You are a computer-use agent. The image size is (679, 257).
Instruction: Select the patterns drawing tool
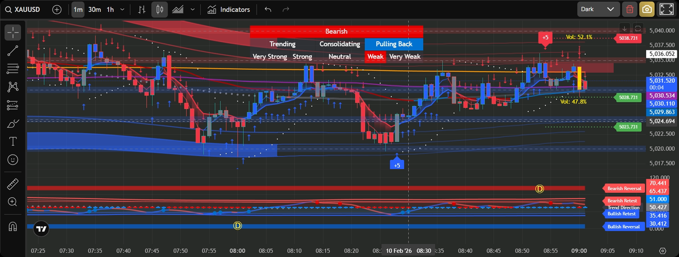tap(13, 87)
